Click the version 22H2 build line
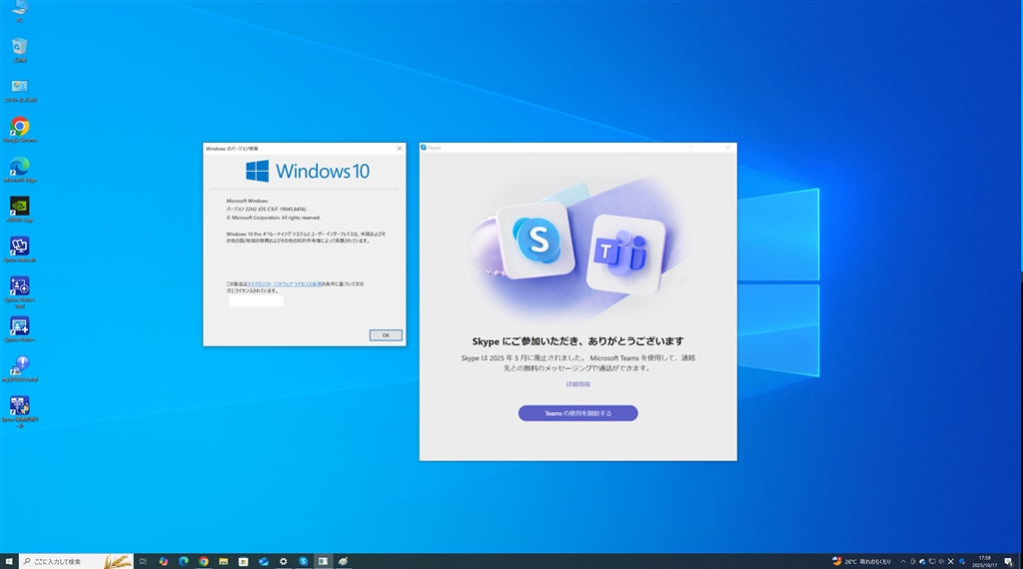The image size is (1023, 569). pyautogui.click(x=266, y=210)
